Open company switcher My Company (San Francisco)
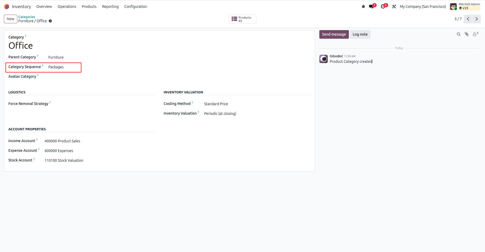Image resolution: width=485 pixels, height=252 pixels. pyautogui.click(x=423, y=7)
